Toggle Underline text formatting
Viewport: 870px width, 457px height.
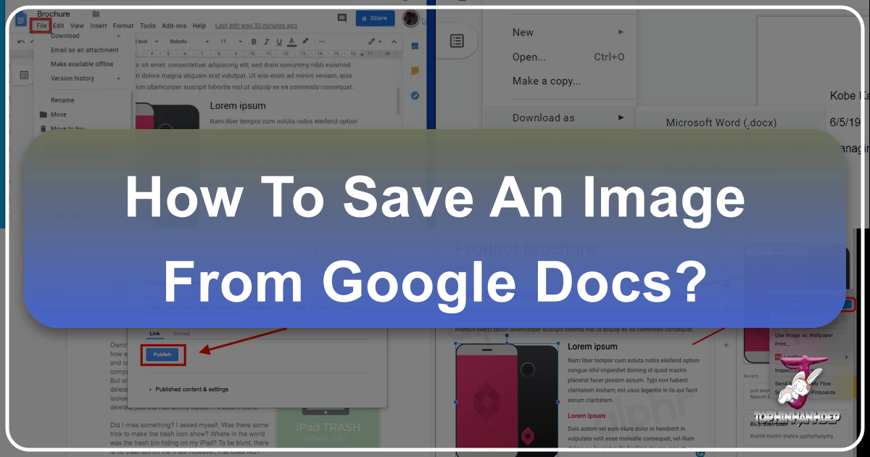click(278, 42)
